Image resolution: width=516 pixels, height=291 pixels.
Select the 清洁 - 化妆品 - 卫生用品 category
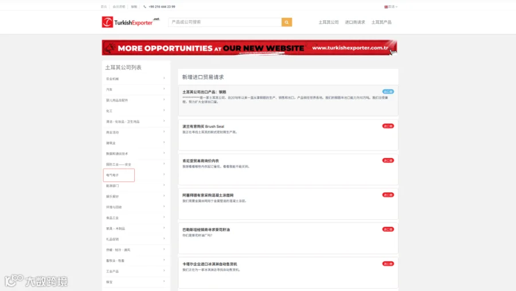click(x=123, y=122)
